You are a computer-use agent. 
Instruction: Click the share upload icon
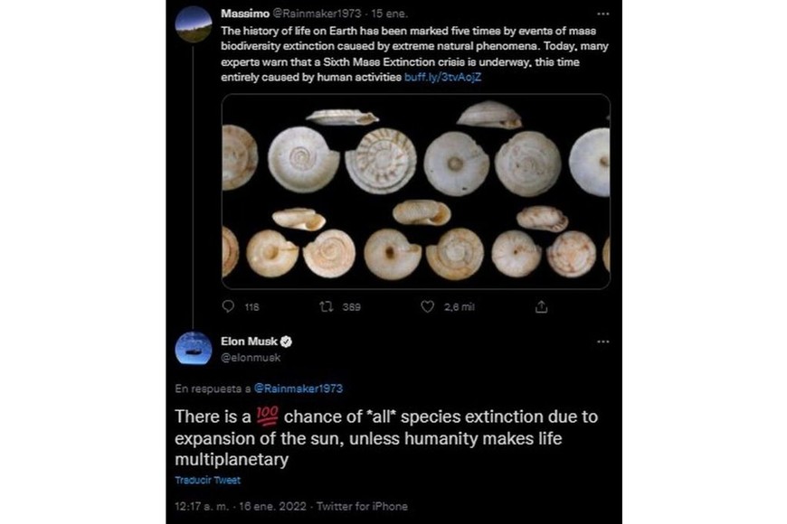[542, 307]
